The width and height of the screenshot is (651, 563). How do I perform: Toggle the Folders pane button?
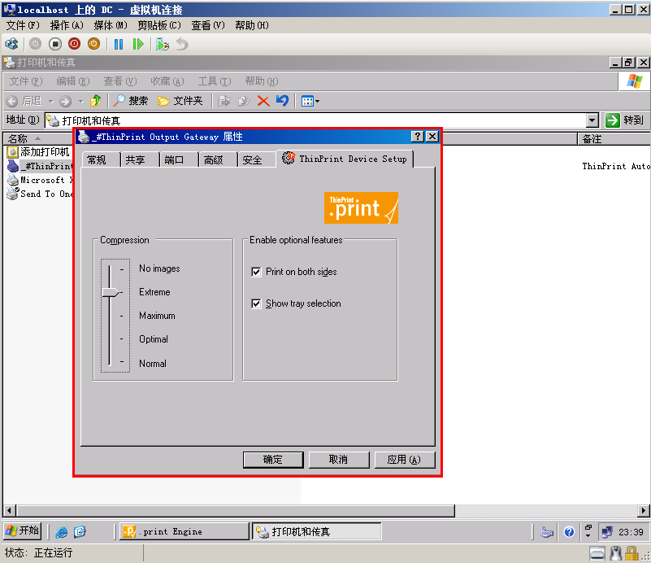[180, 101]
